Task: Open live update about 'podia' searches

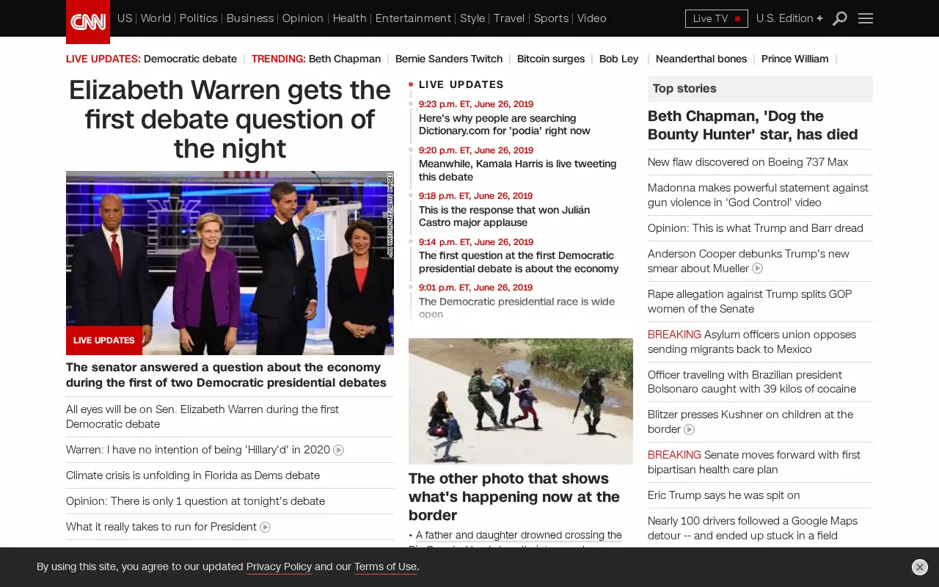Action: [505, 125]
